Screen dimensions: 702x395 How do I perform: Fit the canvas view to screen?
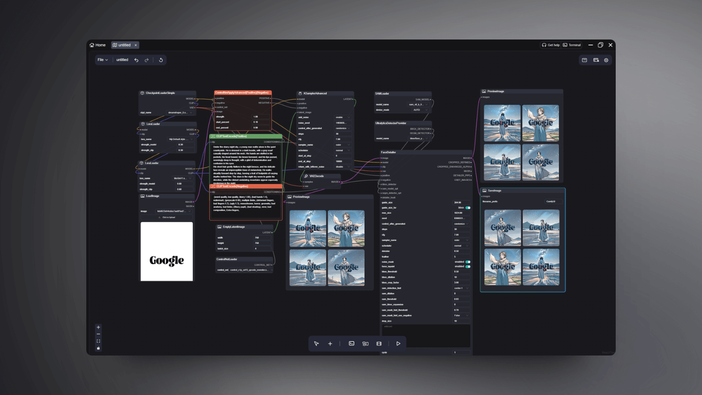pos(98,341)
